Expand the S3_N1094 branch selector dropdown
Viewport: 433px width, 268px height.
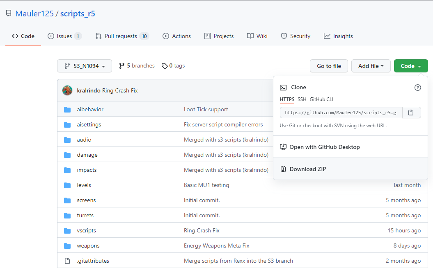[85, 66]
